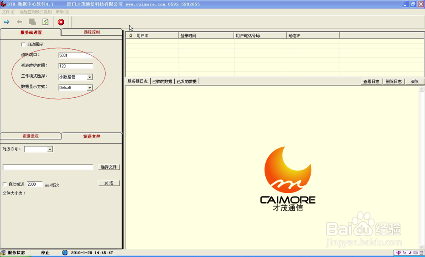Click the 停止 status text in status bar

coord(45,253)
